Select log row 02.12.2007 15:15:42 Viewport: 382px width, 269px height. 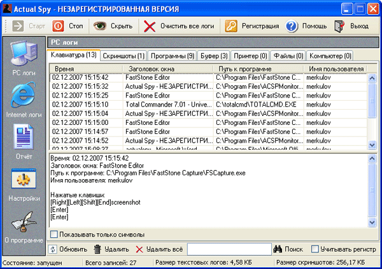208,78
